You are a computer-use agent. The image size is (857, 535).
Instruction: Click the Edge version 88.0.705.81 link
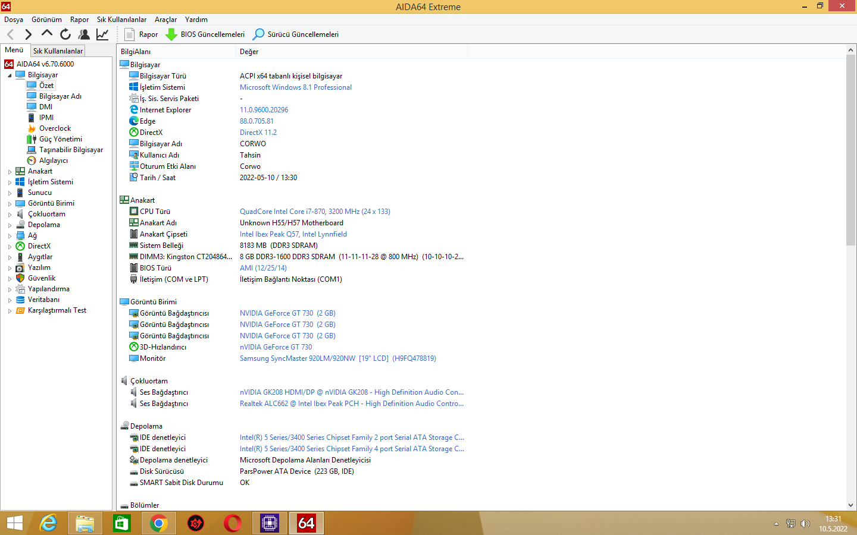tap(257, 121)
